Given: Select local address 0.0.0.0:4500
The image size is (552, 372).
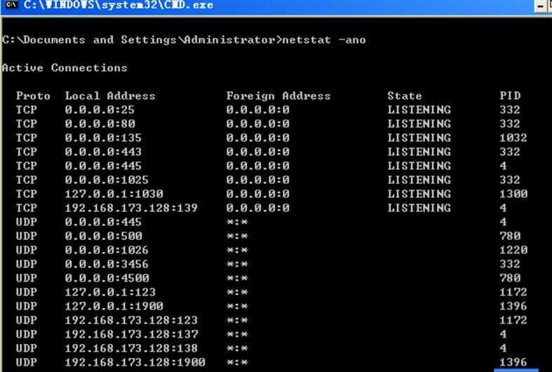Looking at the screenshot, I should (x=107, y=278).
